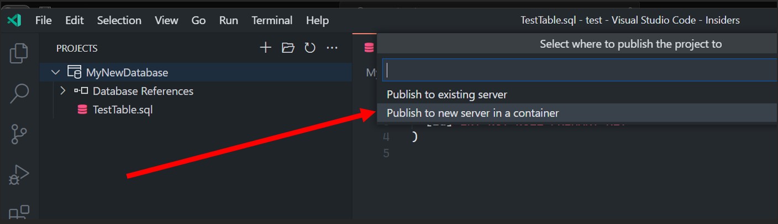Click the plus icon to create project
Image resolution: width=778 pixels, height=224 pixels.
click(x=266, y=48)
